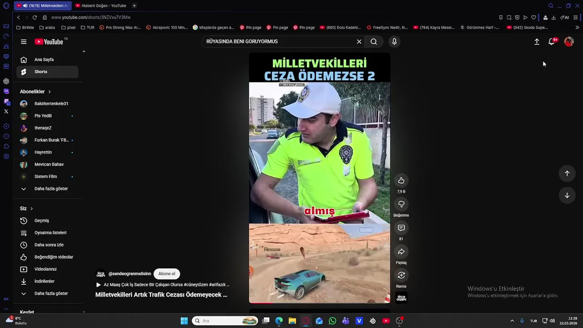Click the Short's red progress bar

(x=319, y=302)
